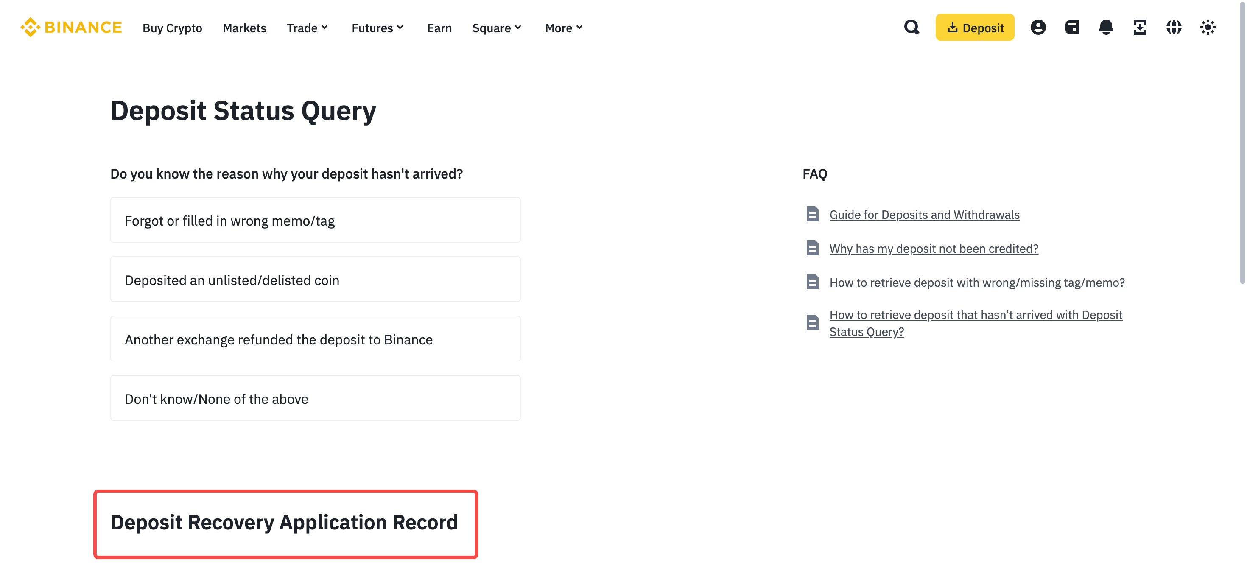Toggle light/dark theme sun icon
This screenshot has width=1247, height=582.
(x=1207, y=28)
